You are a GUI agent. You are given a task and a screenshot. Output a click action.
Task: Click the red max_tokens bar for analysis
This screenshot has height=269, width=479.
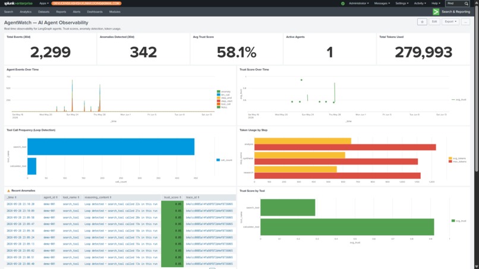point(345,147)
